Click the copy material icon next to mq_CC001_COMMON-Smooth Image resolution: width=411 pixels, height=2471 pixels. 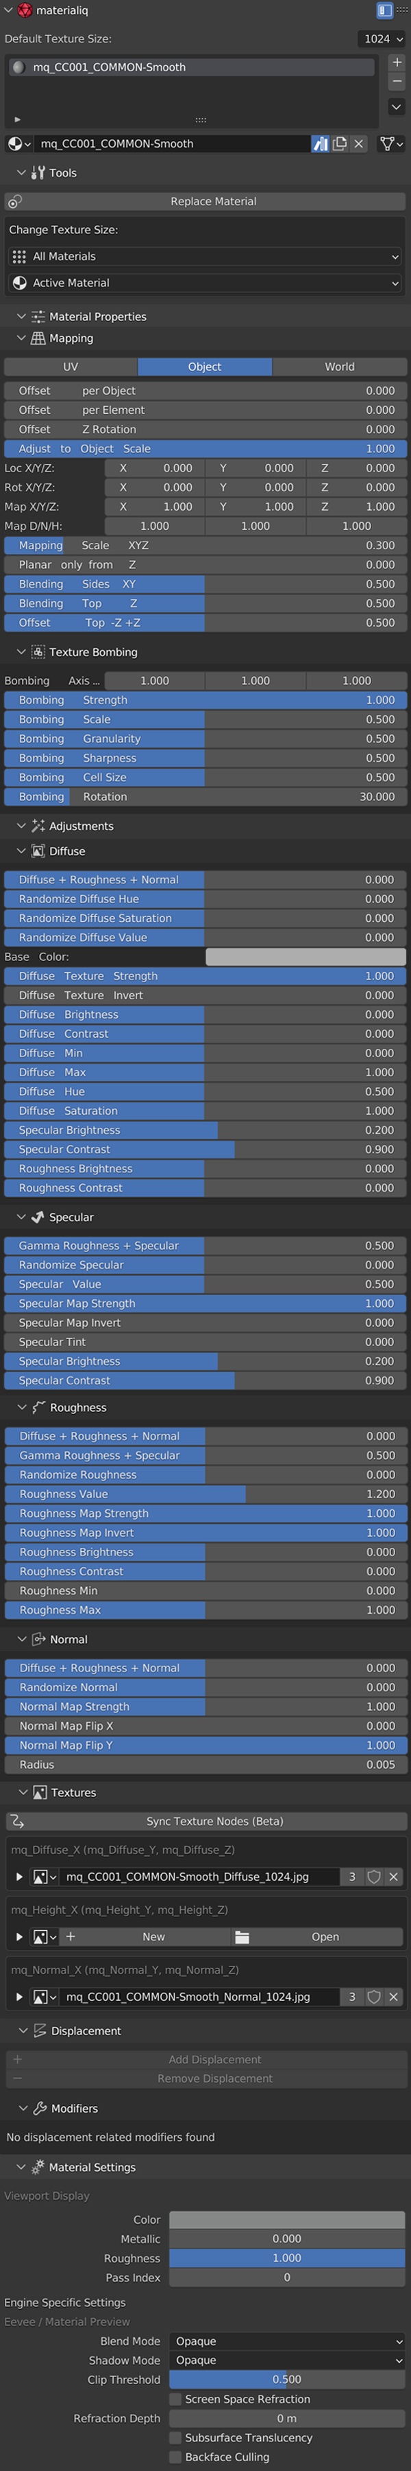(x=341, y=144)
